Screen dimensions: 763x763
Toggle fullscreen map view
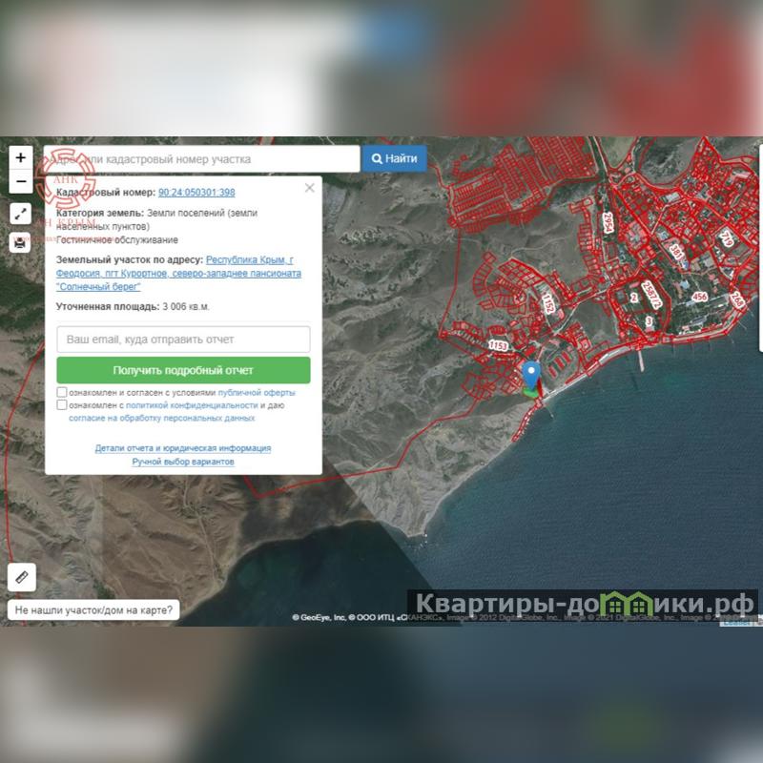point(21,214)
